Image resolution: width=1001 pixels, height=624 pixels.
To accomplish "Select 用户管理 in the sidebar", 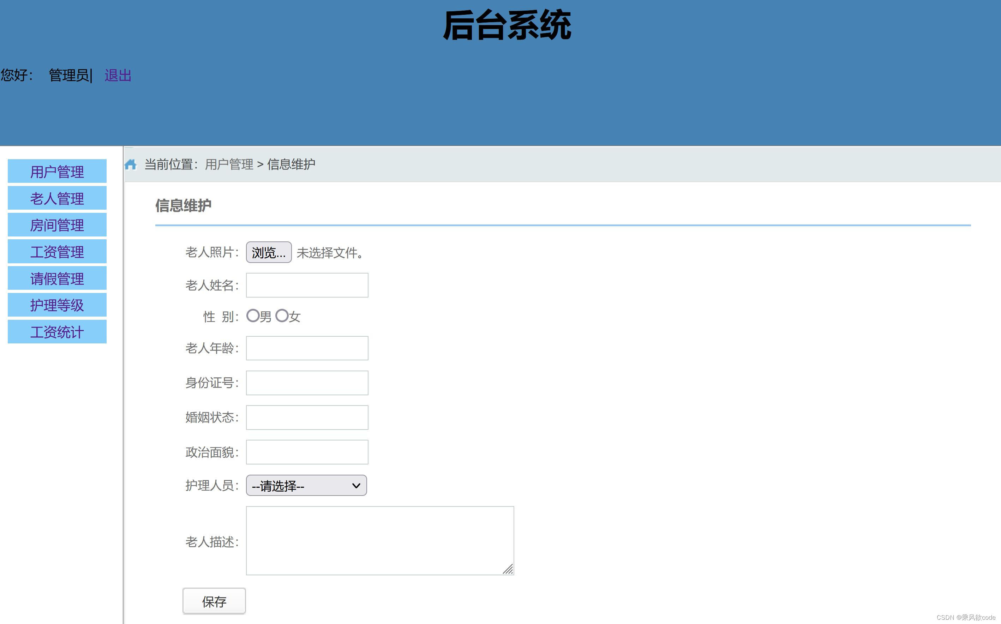I will [x=56, y=171].
